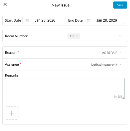130x131 pixels.
Task: Grab the Remarks resize handle
Action: click(x=123, y=98)
